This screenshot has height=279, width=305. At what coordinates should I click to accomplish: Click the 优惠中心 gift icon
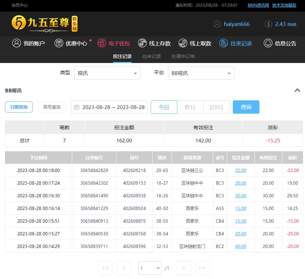tap(59, 43)
